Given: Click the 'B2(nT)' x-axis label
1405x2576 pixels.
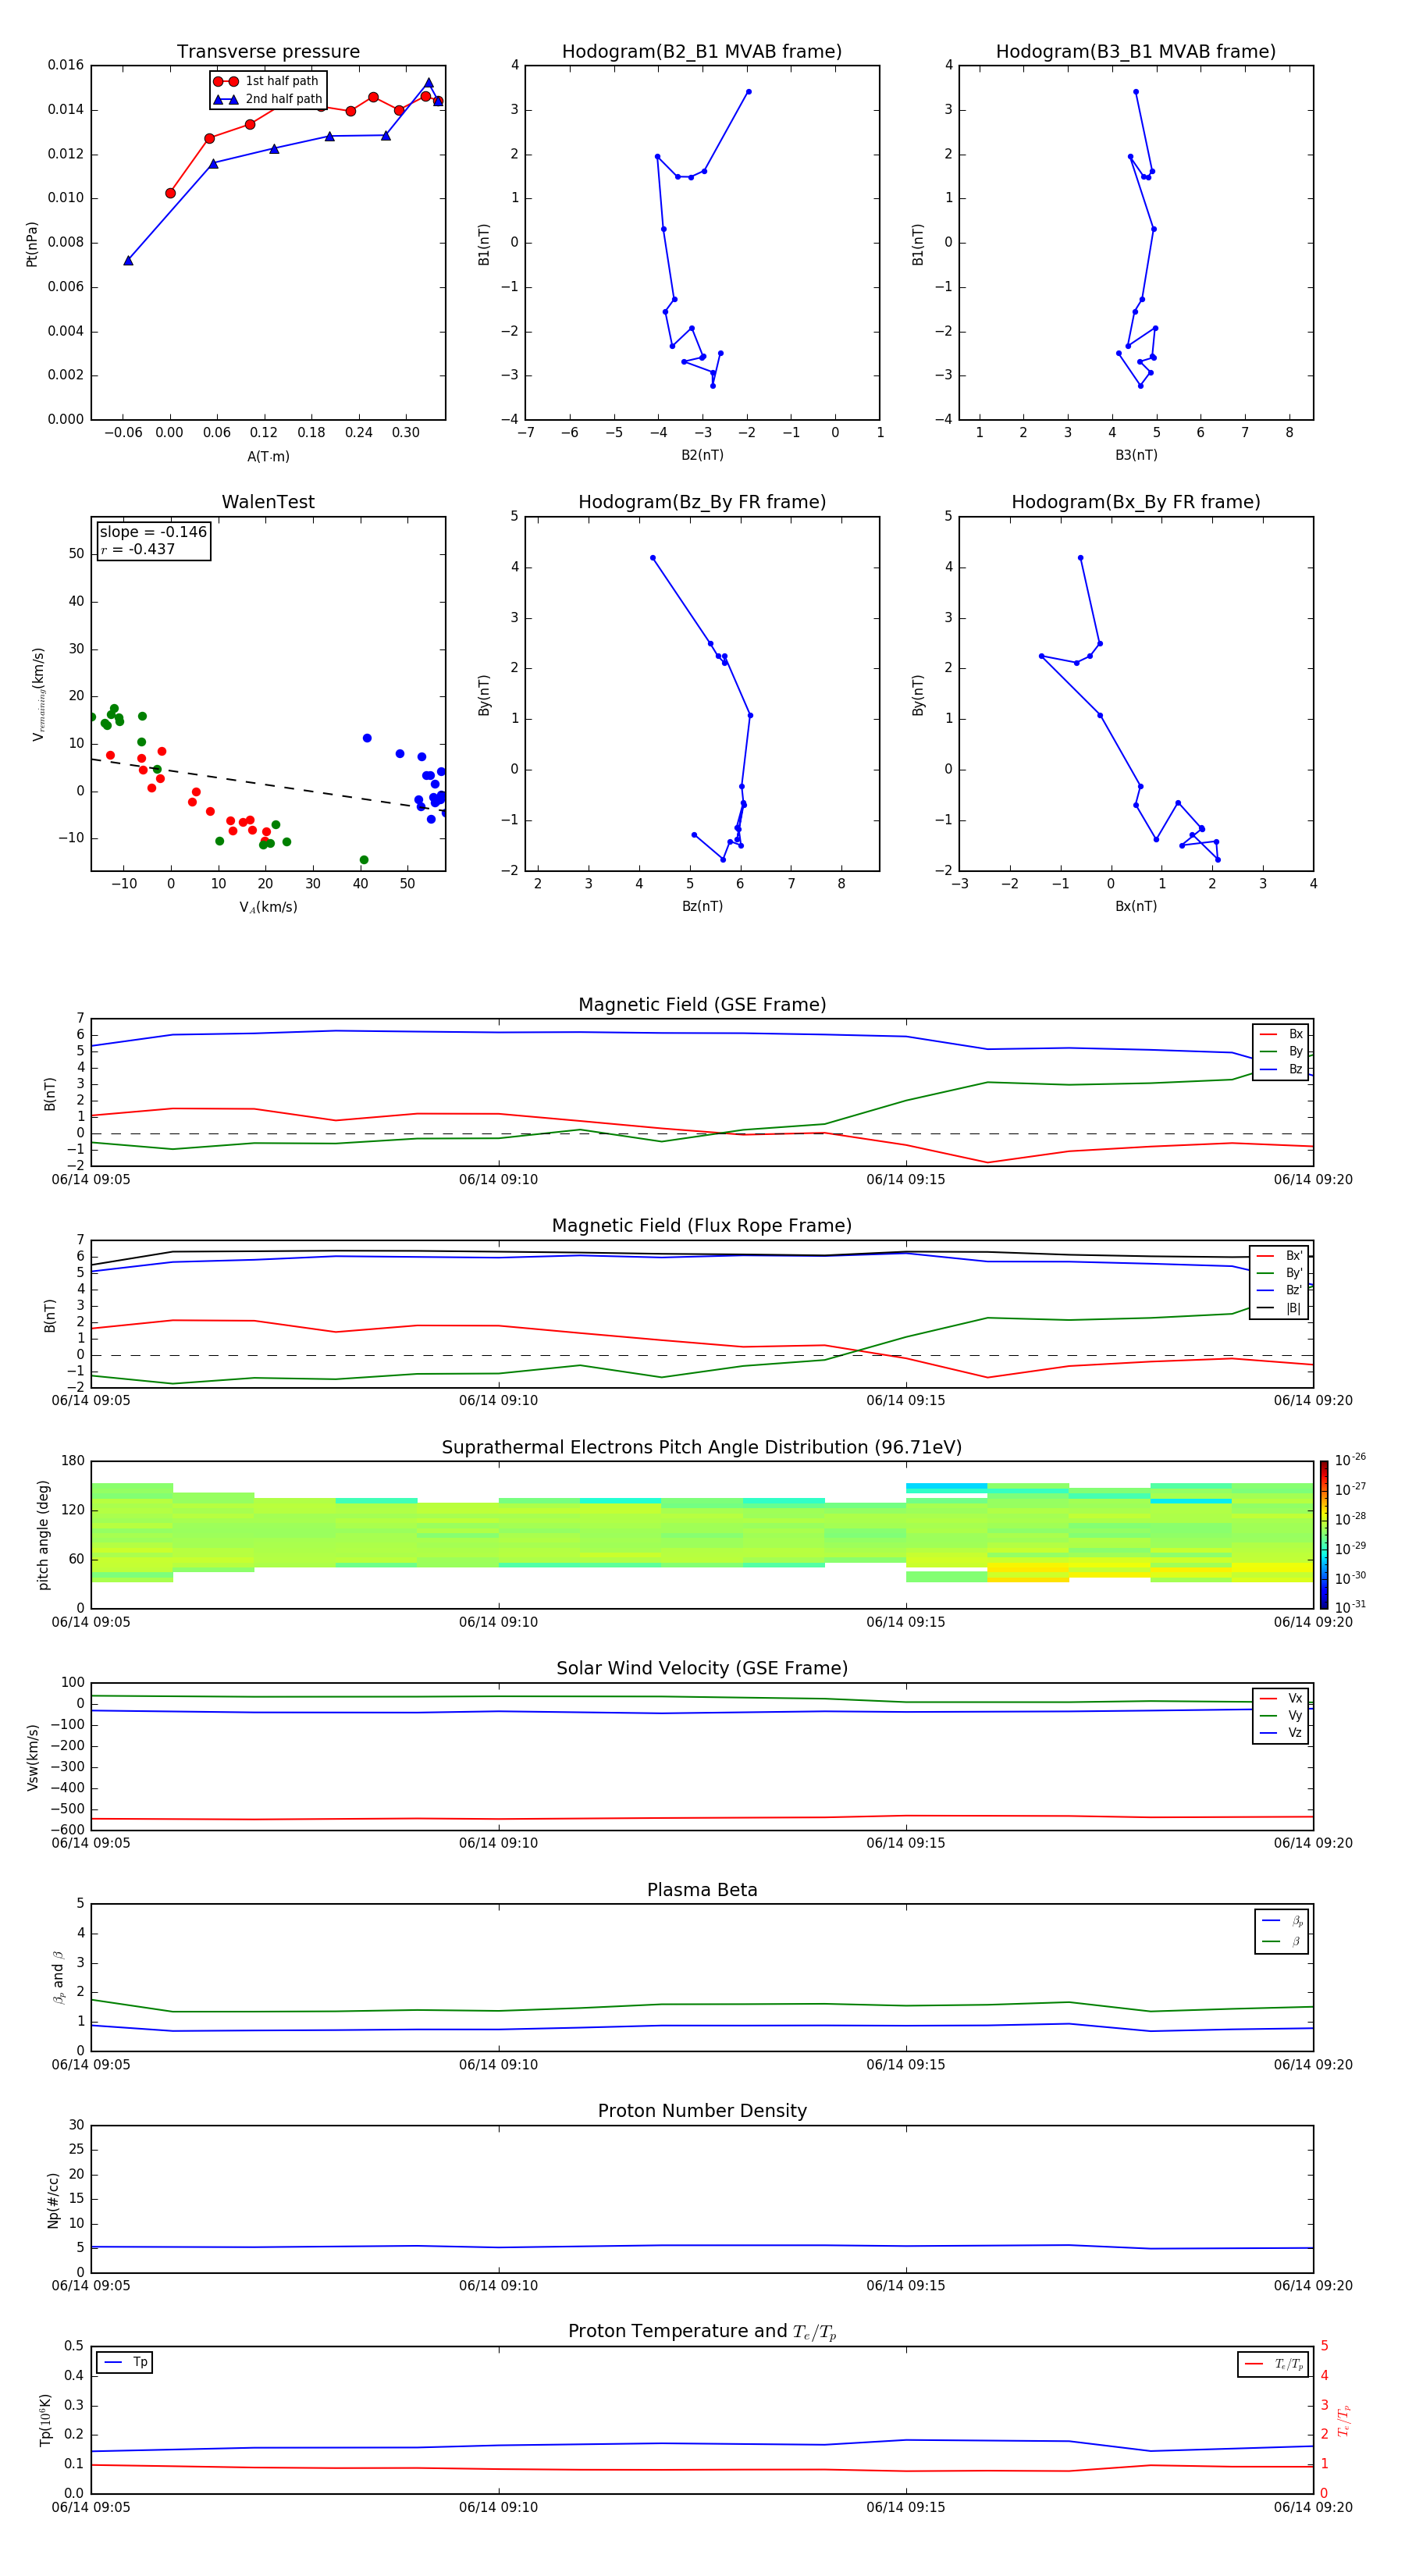Looking at the screenshot, I should (702, 455).
